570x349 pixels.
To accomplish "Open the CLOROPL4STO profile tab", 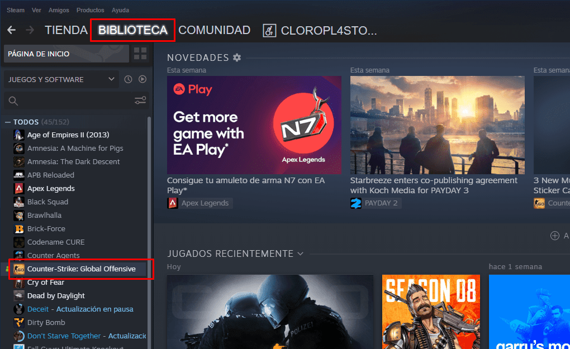I will (329, 31).
